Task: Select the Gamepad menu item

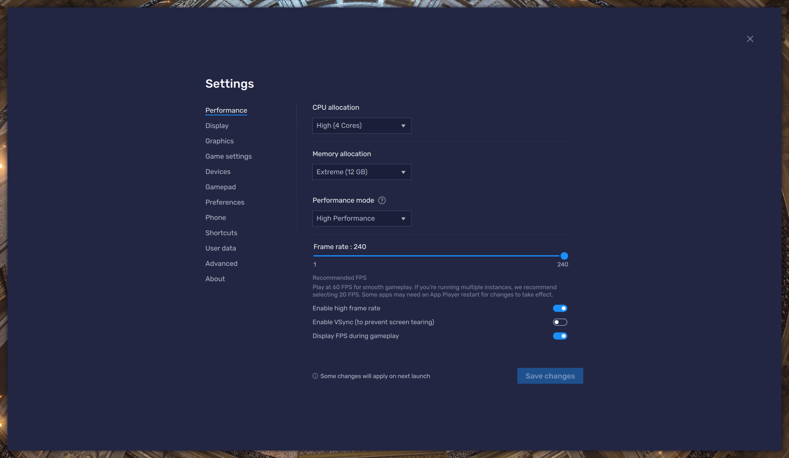Action: pyautogui.click(x=220, y=187)
